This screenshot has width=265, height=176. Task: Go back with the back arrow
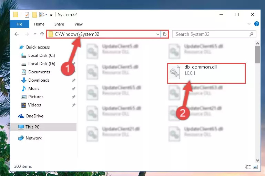pos(17,34)
